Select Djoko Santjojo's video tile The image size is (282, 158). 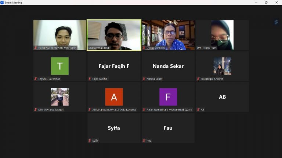click(x=168, y=35)
